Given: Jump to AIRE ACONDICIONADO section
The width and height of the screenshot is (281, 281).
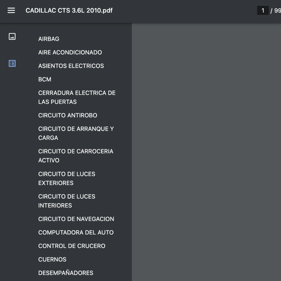Looking at the screenshot, I should 70,52.
